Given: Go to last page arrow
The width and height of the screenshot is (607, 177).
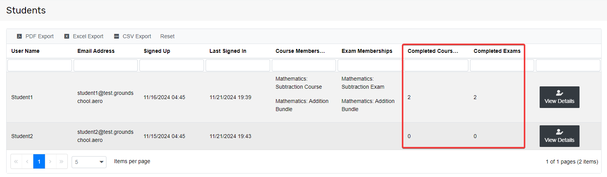Looking at the screenshot, I should click(62, 162).
